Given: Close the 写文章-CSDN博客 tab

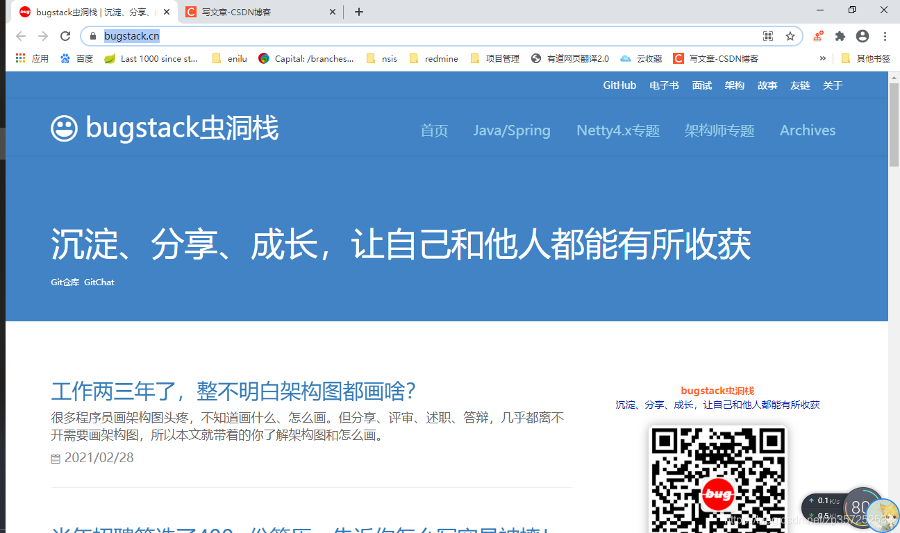Looking at the screenshot, I should [333, 12].
